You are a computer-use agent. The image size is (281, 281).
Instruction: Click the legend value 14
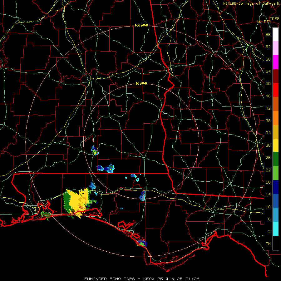point(268,195)
